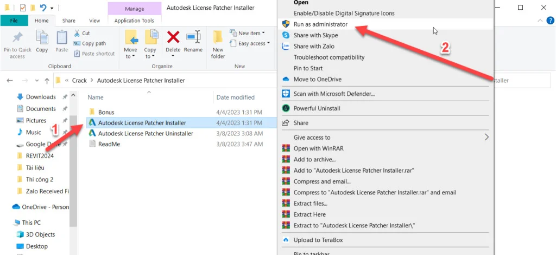Choose Enable/Disable Digital Signature Icons
The image size is (556, 255).
pyautogui.click(x=385, y=13)
